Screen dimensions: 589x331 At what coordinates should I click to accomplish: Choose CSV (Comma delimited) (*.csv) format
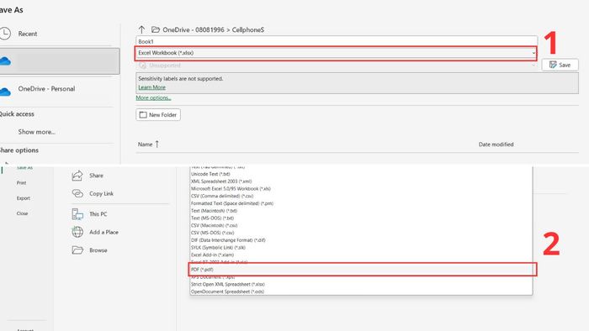(x=361, y=196)
